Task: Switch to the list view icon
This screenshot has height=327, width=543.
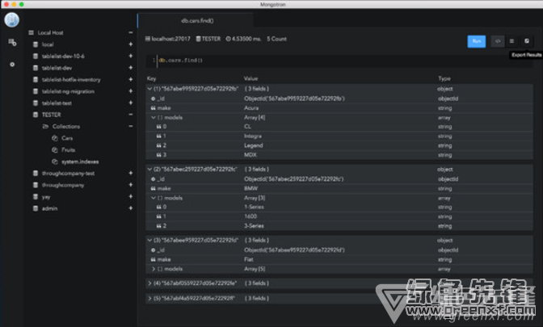Action: [x=511, y=41]
